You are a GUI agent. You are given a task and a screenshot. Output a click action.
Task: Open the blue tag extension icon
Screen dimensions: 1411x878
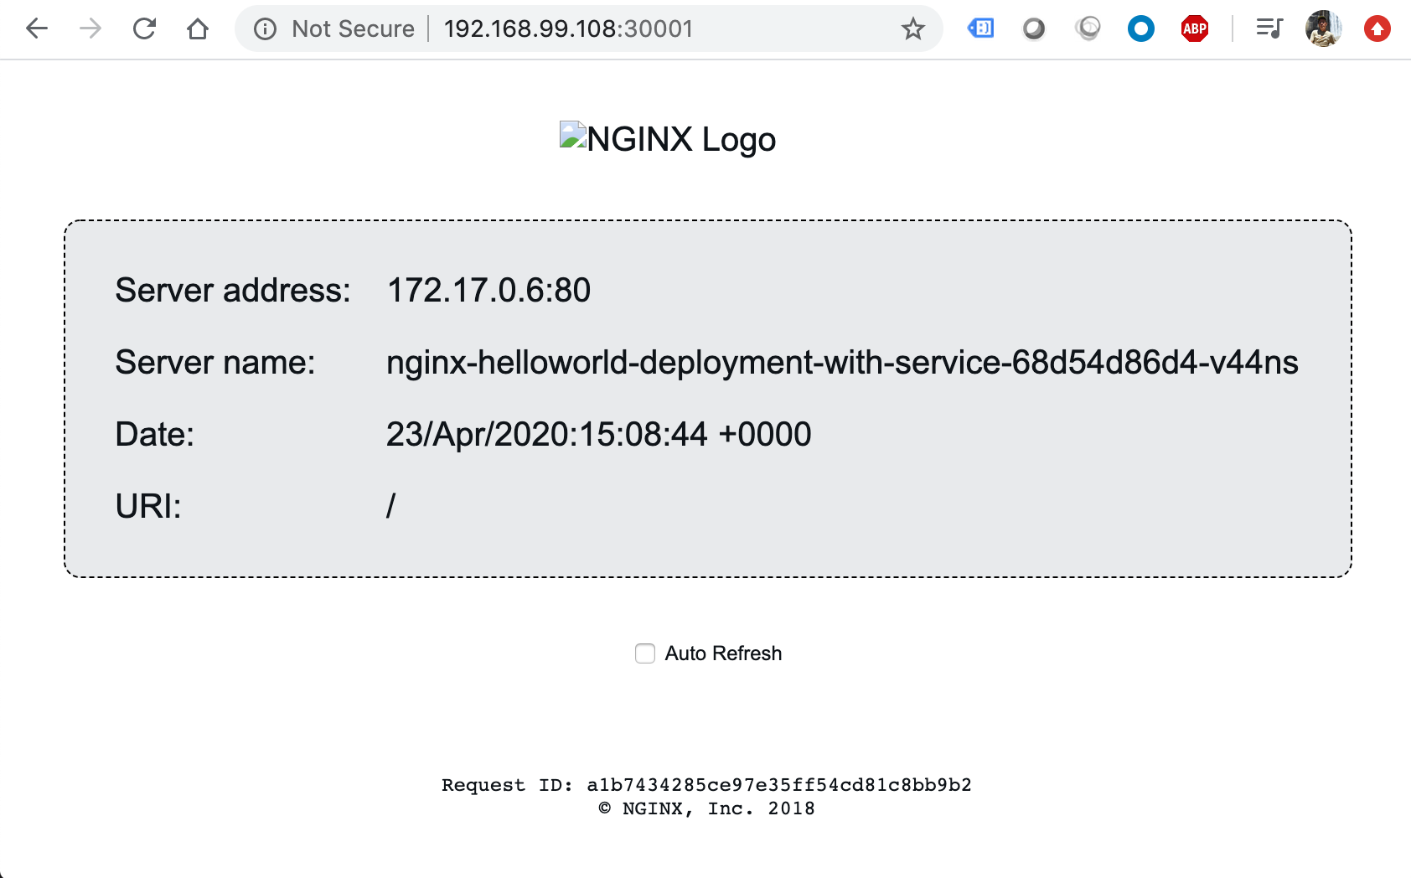tap(980, 28)
